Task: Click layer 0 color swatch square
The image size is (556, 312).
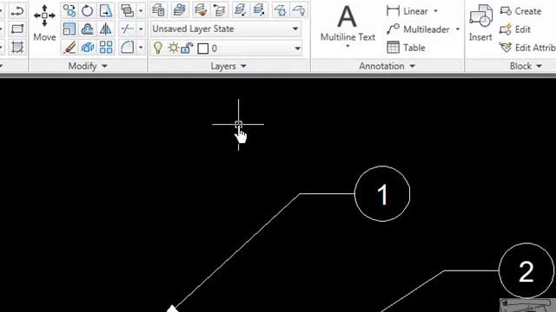Action: pos(202,49)
